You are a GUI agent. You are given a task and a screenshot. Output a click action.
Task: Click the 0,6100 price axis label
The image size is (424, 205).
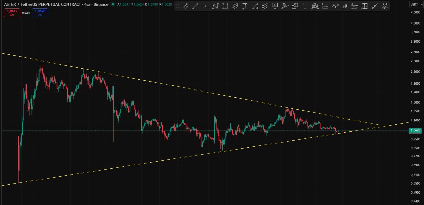pos(416,175)
